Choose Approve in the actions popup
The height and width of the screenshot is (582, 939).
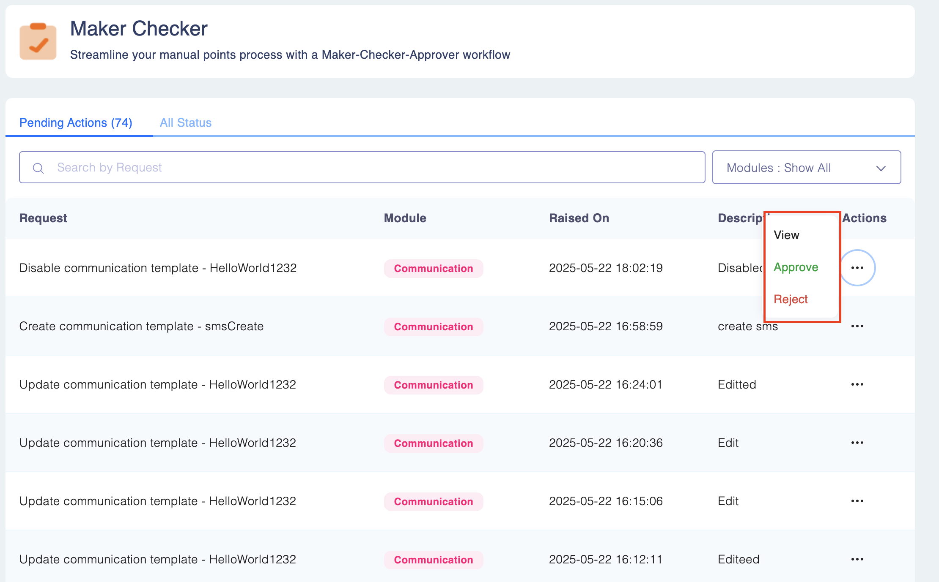[796, 267]
